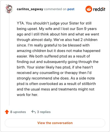
Task: Open the blue "post" link
Action: [x=71, y=9]
